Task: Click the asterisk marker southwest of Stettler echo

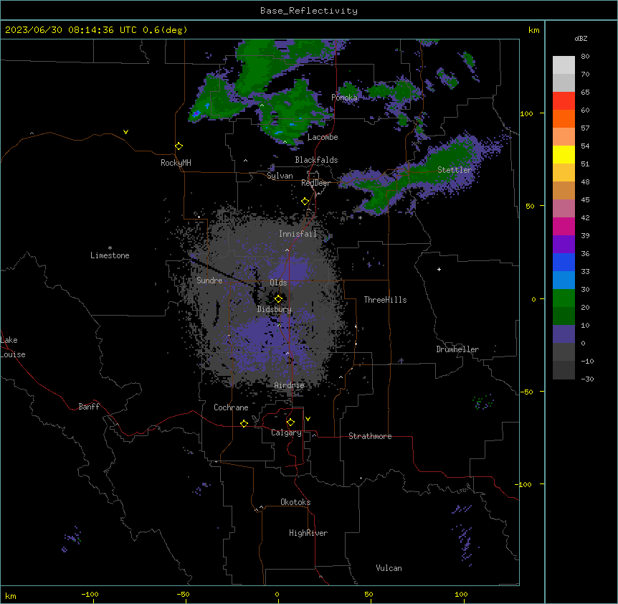Action: coord(360,217)
